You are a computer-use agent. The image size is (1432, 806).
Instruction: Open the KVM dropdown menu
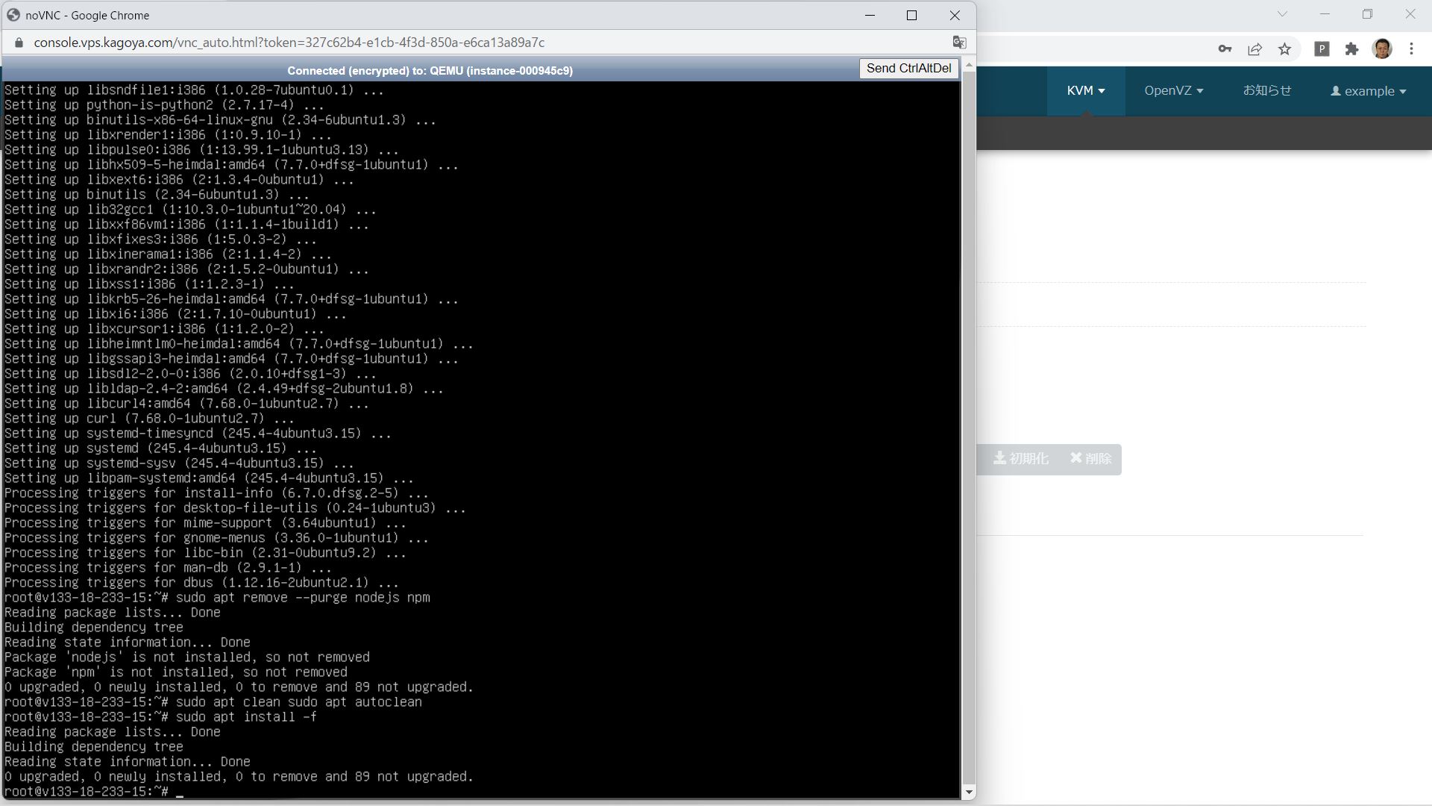click(x=1085, y=90)
